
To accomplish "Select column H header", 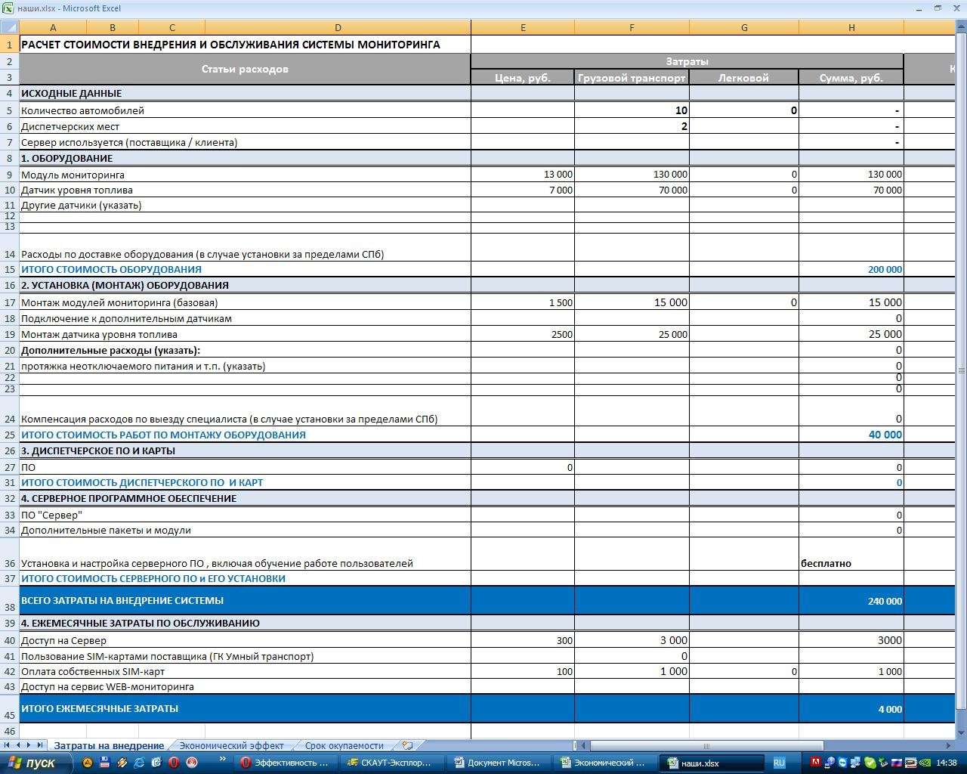I will (851, 28).
